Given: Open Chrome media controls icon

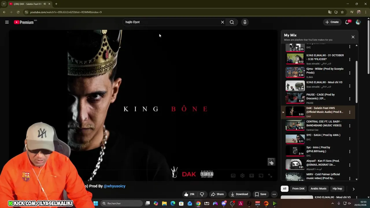Looking at the screenshot, I should point(352,12).
